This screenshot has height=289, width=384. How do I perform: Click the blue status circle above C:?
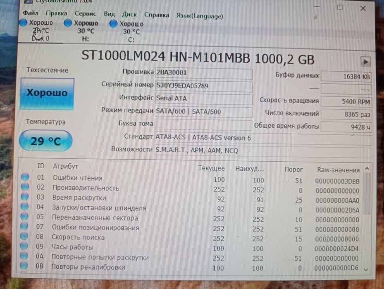(113, 24)
